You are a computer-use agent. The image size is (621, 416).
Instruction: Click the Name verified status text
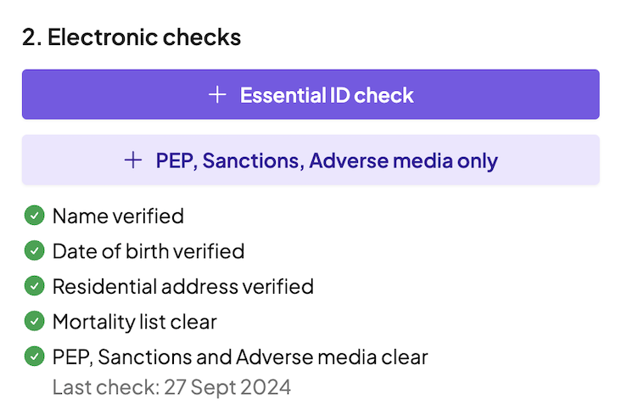pyautogui.click(x=118, y=216)
